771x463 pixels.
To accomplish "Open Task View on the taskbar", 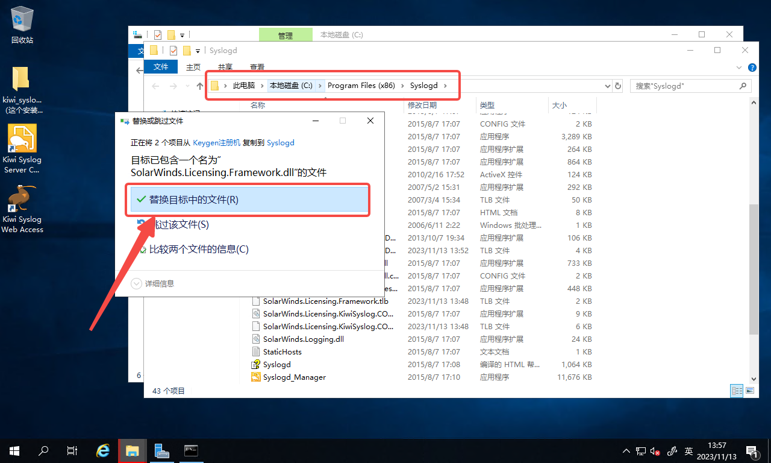I will tap(72, 450).
